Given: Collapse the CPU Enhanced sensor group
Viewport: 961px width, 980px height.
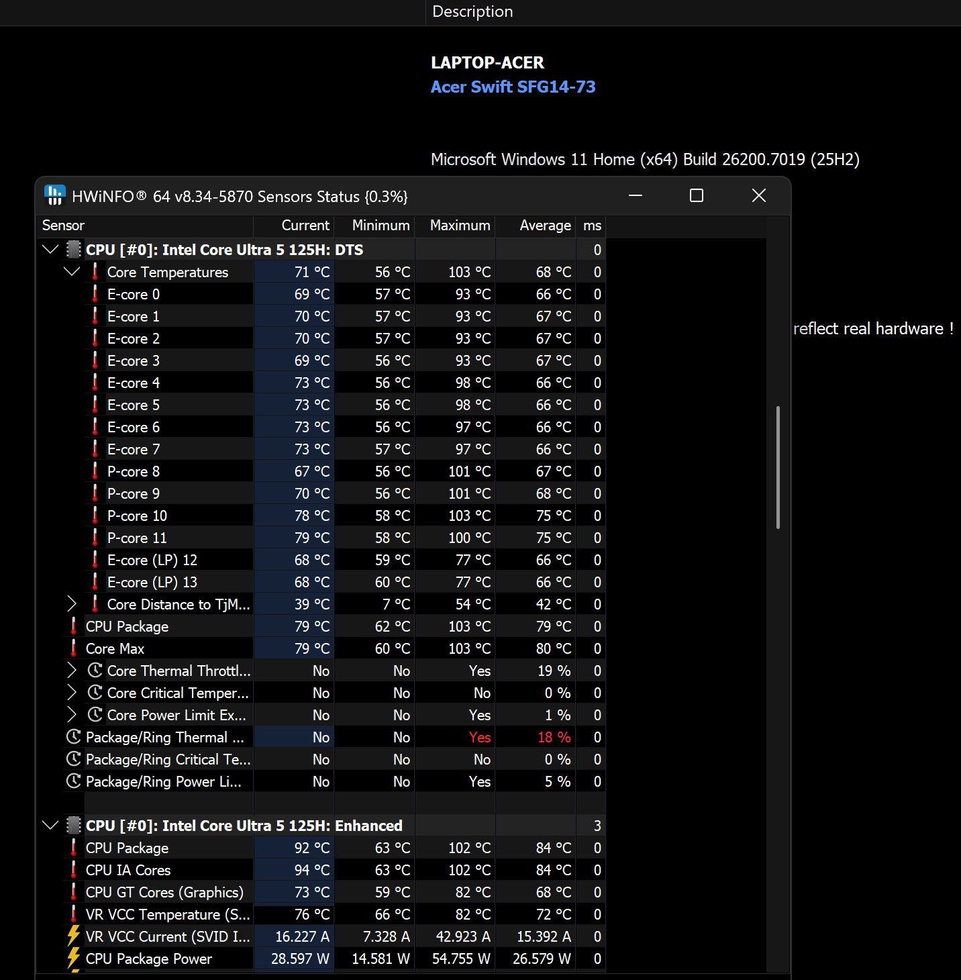Looking at the screenshot, I should (50, 826).
